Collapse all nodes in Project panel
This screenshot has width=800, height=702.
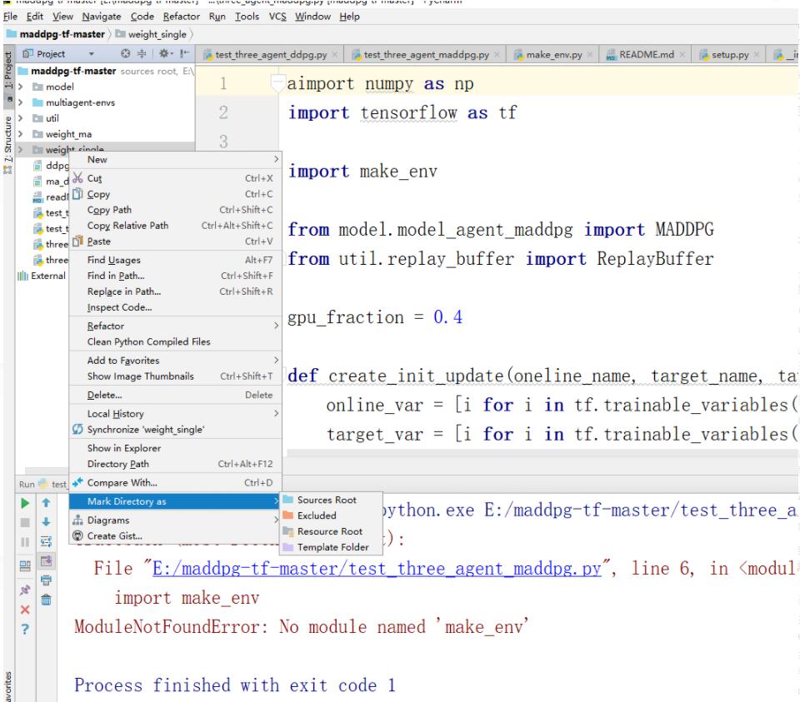[x=142, y=53]
